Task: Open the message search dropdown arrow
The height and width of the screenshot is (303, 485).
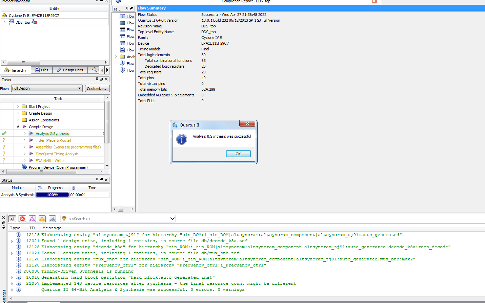Action: pos(172,218)
